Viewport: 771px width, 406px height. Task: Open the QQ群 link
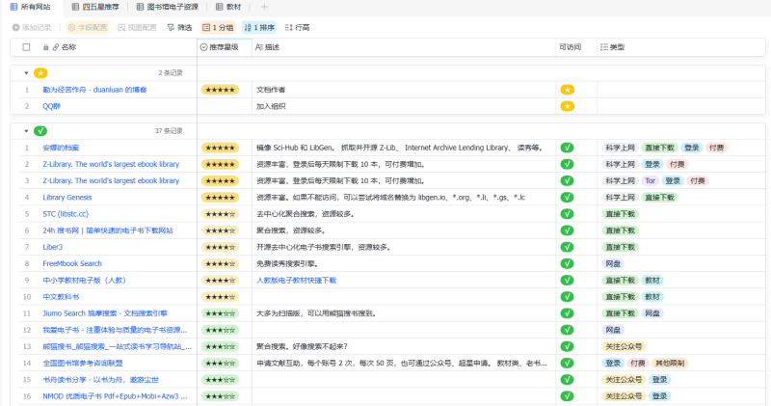pyautogui.click(x=51, y=106)
